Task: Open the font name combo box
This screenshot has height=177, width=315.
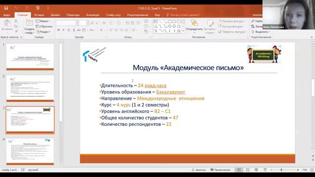Action: pyautogui.click(x=67, y=23)
